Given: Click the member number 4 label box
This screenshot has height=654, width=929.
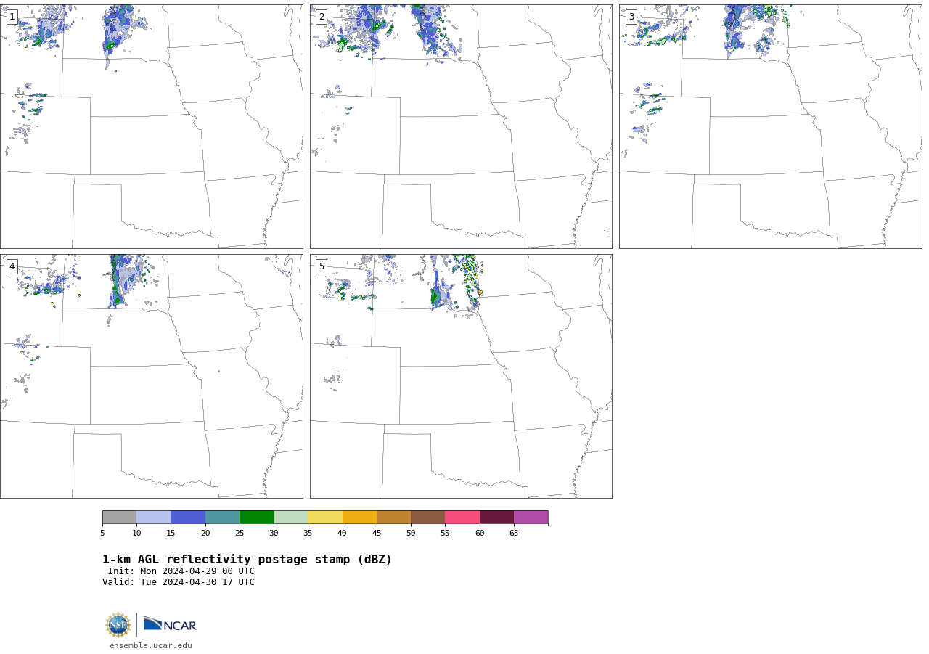Looking at the screenshot, I should (12, 266).
